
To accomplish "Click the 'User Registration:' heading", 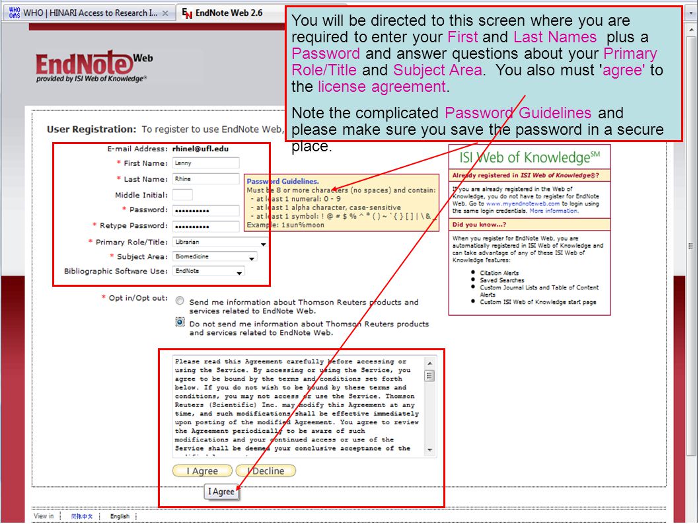I will (x=91, y=130).
